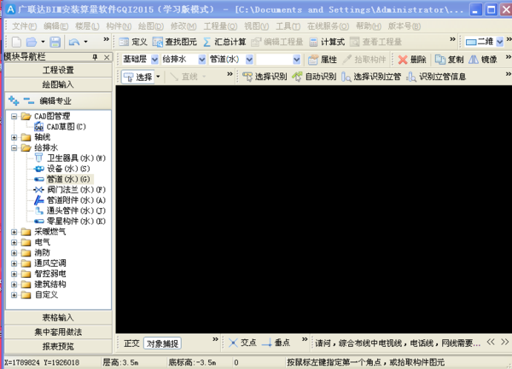Expand the 电气 tree folder
The image size is (512, 369).
[14, 242]
